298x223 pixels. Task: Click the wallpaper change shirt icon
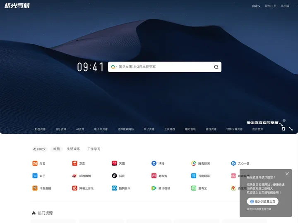(x=284, y=129)
